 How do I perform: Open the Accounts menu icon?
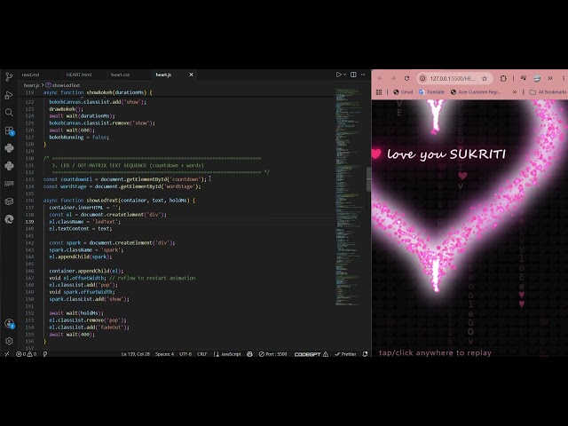point(9,323)
